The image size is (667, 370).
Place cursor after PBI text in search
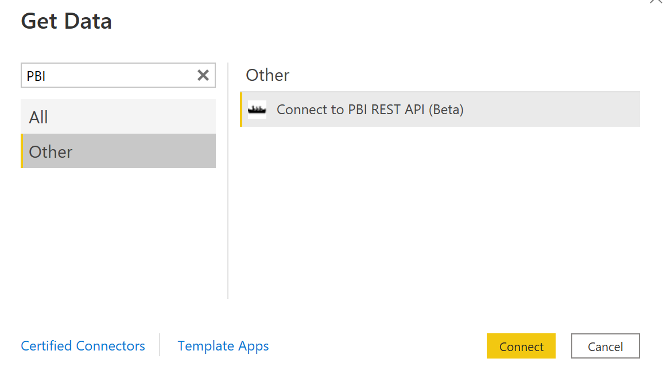click(x=47, y=76)
